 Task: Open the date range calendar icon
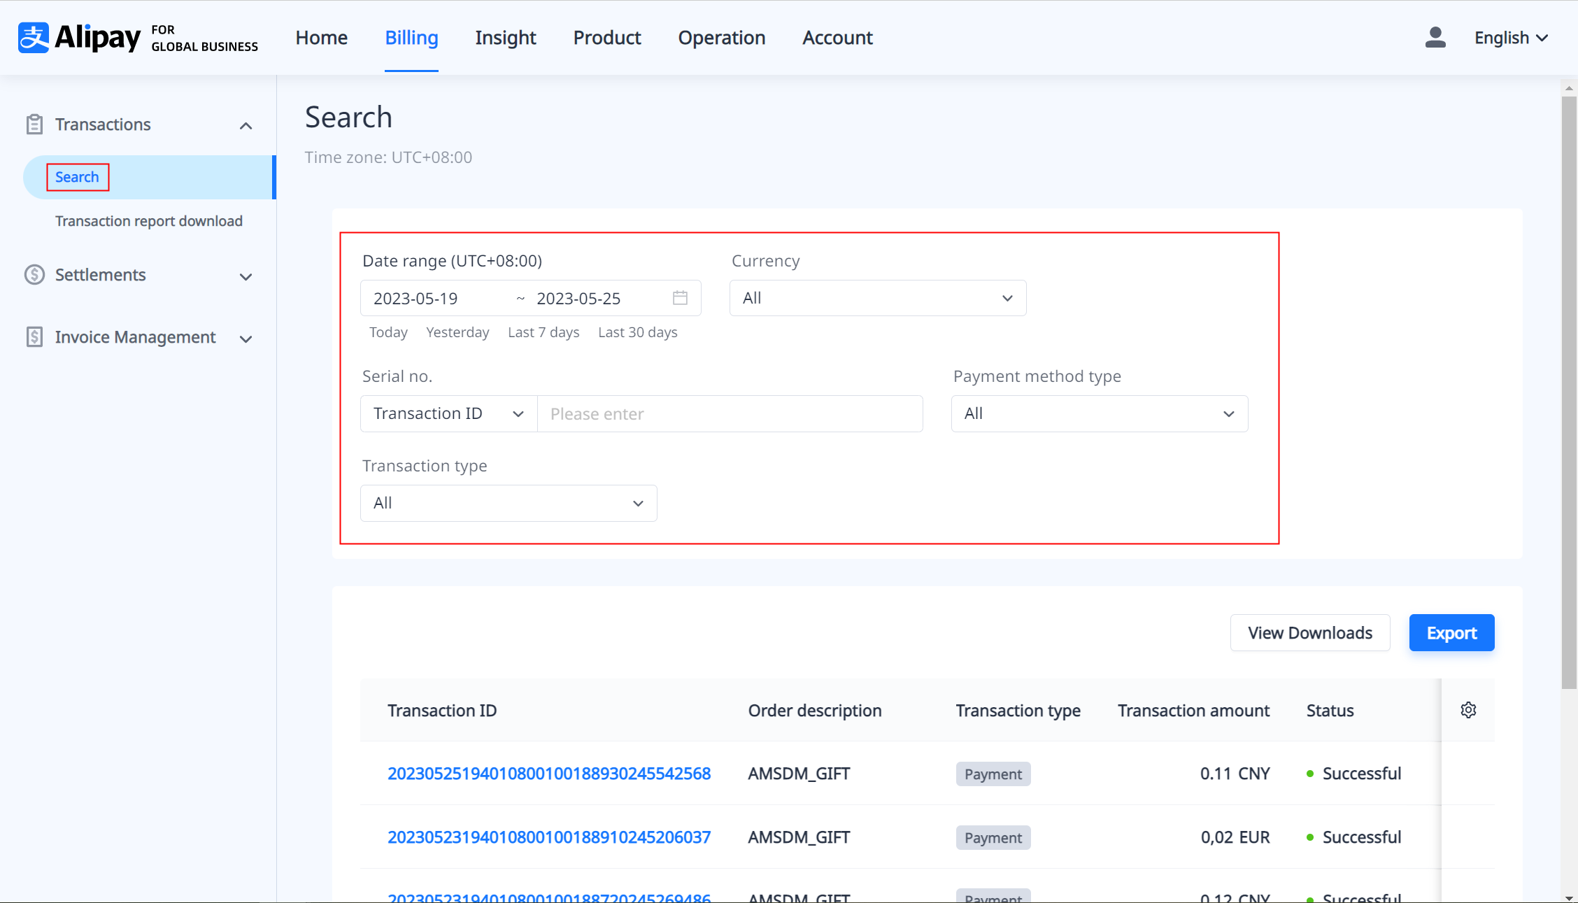680,298
